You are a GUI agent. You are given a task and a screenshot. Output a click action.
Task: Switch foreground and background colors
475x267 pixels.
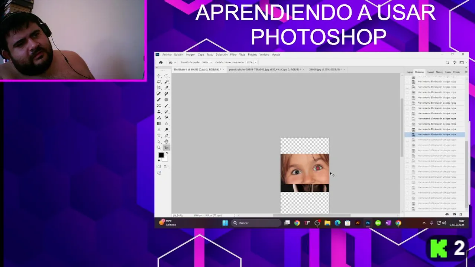[167, 152]
